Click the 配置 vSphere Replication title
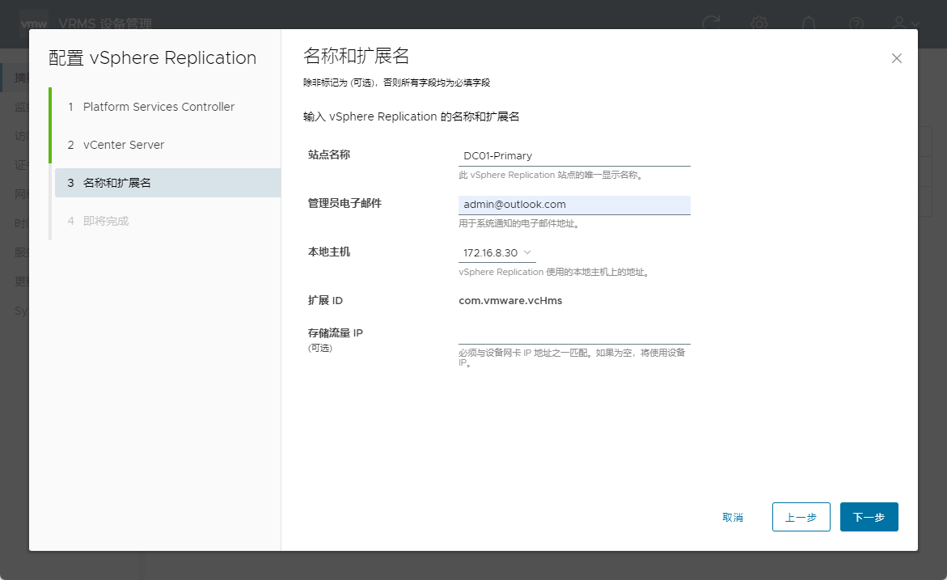The height and width of the screenshot is (580, 947). point(152,58)
